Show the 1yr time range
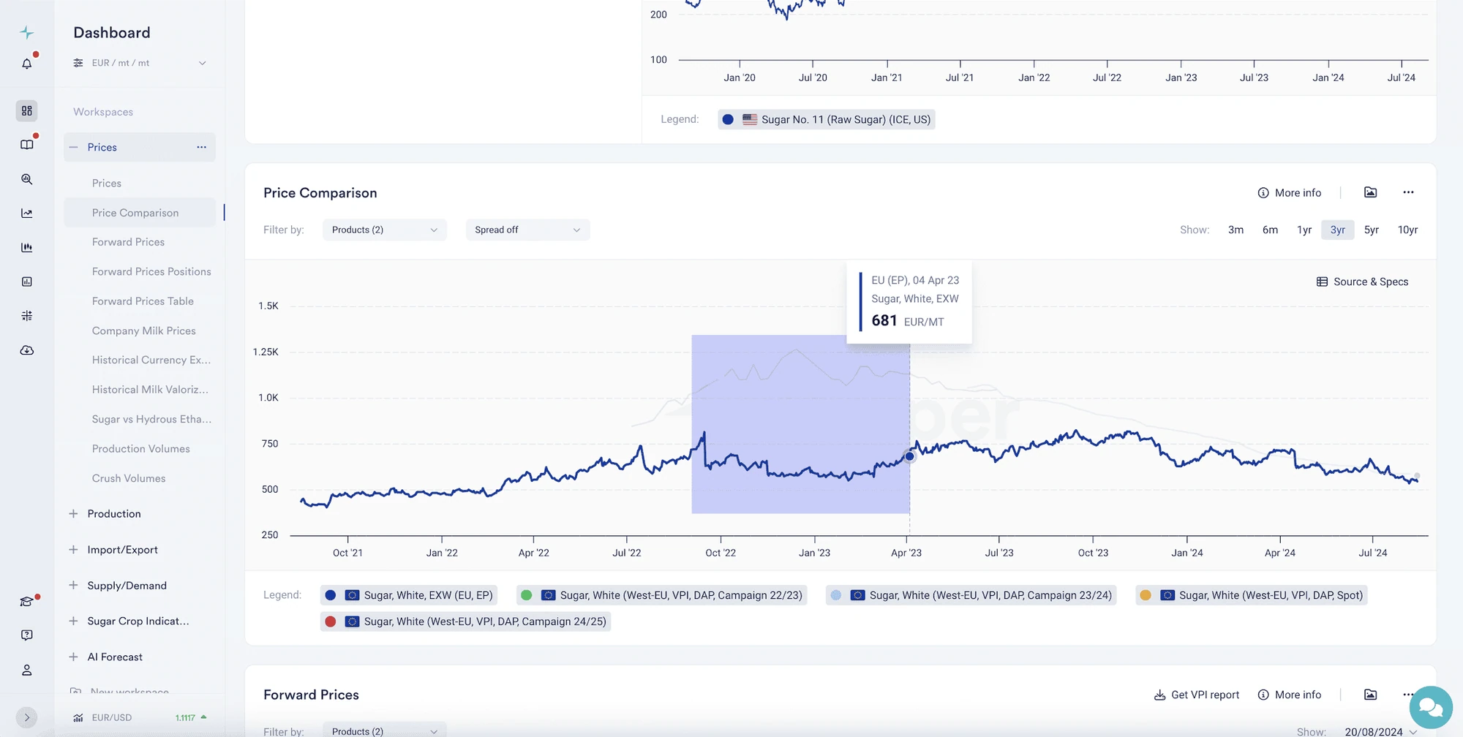Screen dimensions: 1463x737 click(x=1304, y=230)
